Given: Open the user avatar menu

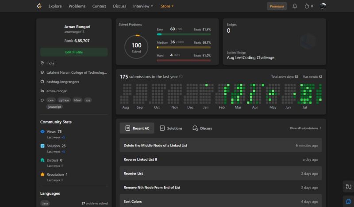Looking at the screenshot, I should tap(323, 6).
